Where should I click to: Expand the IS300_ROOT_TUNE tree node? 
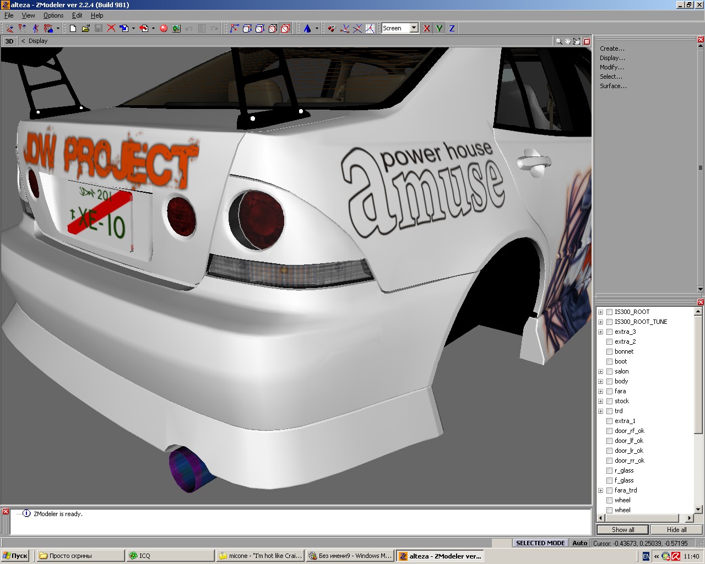[600, 322]
